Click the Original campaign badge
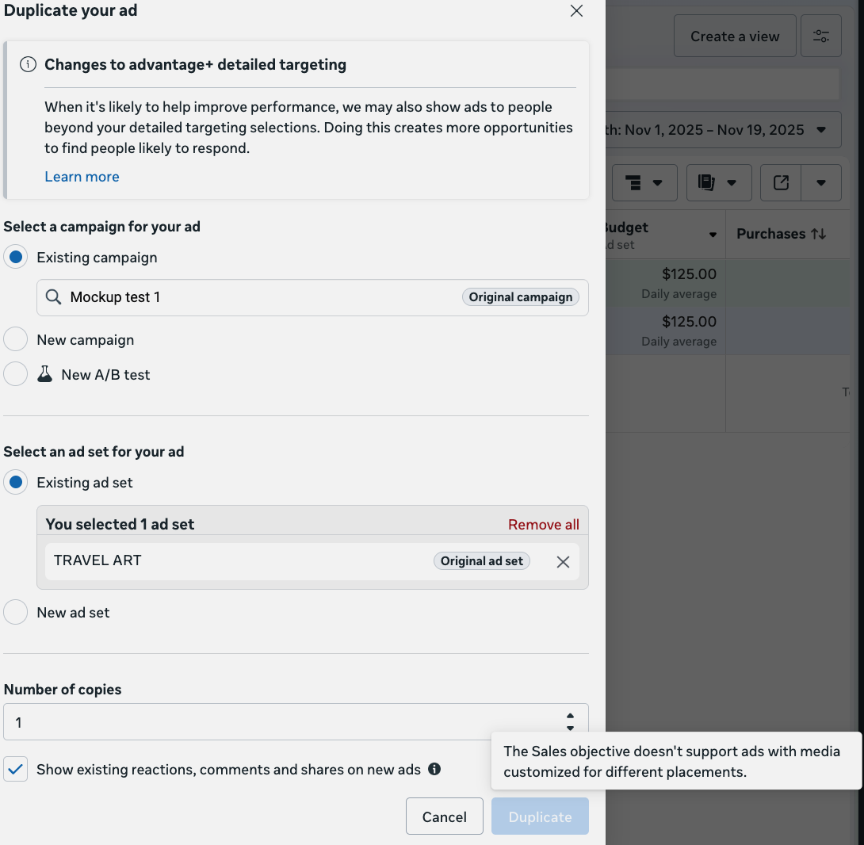 (x=520, y=297)
